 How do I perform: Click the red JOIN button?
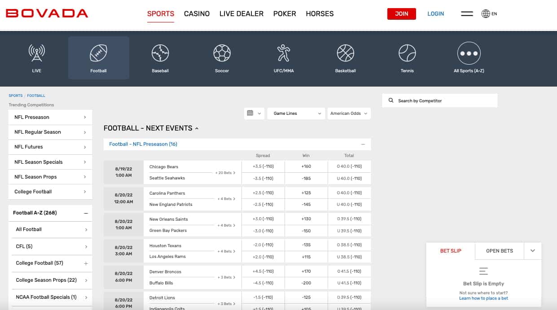pyautogui.click(x=402, y=14)
